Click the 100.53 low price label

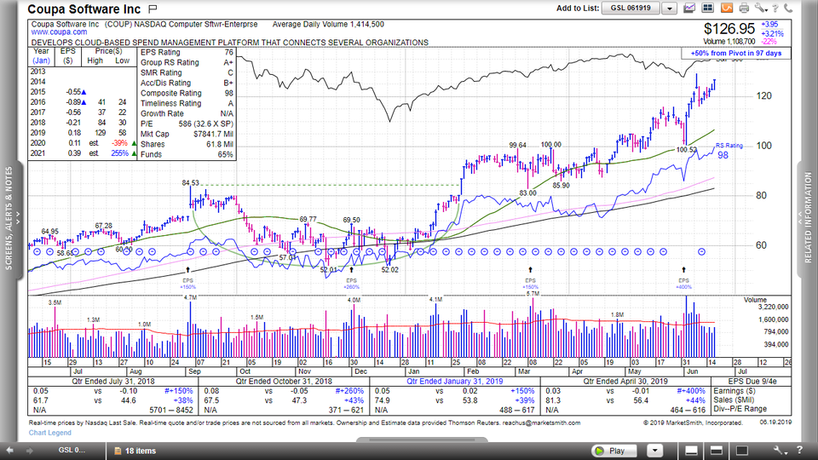[686, 150]
